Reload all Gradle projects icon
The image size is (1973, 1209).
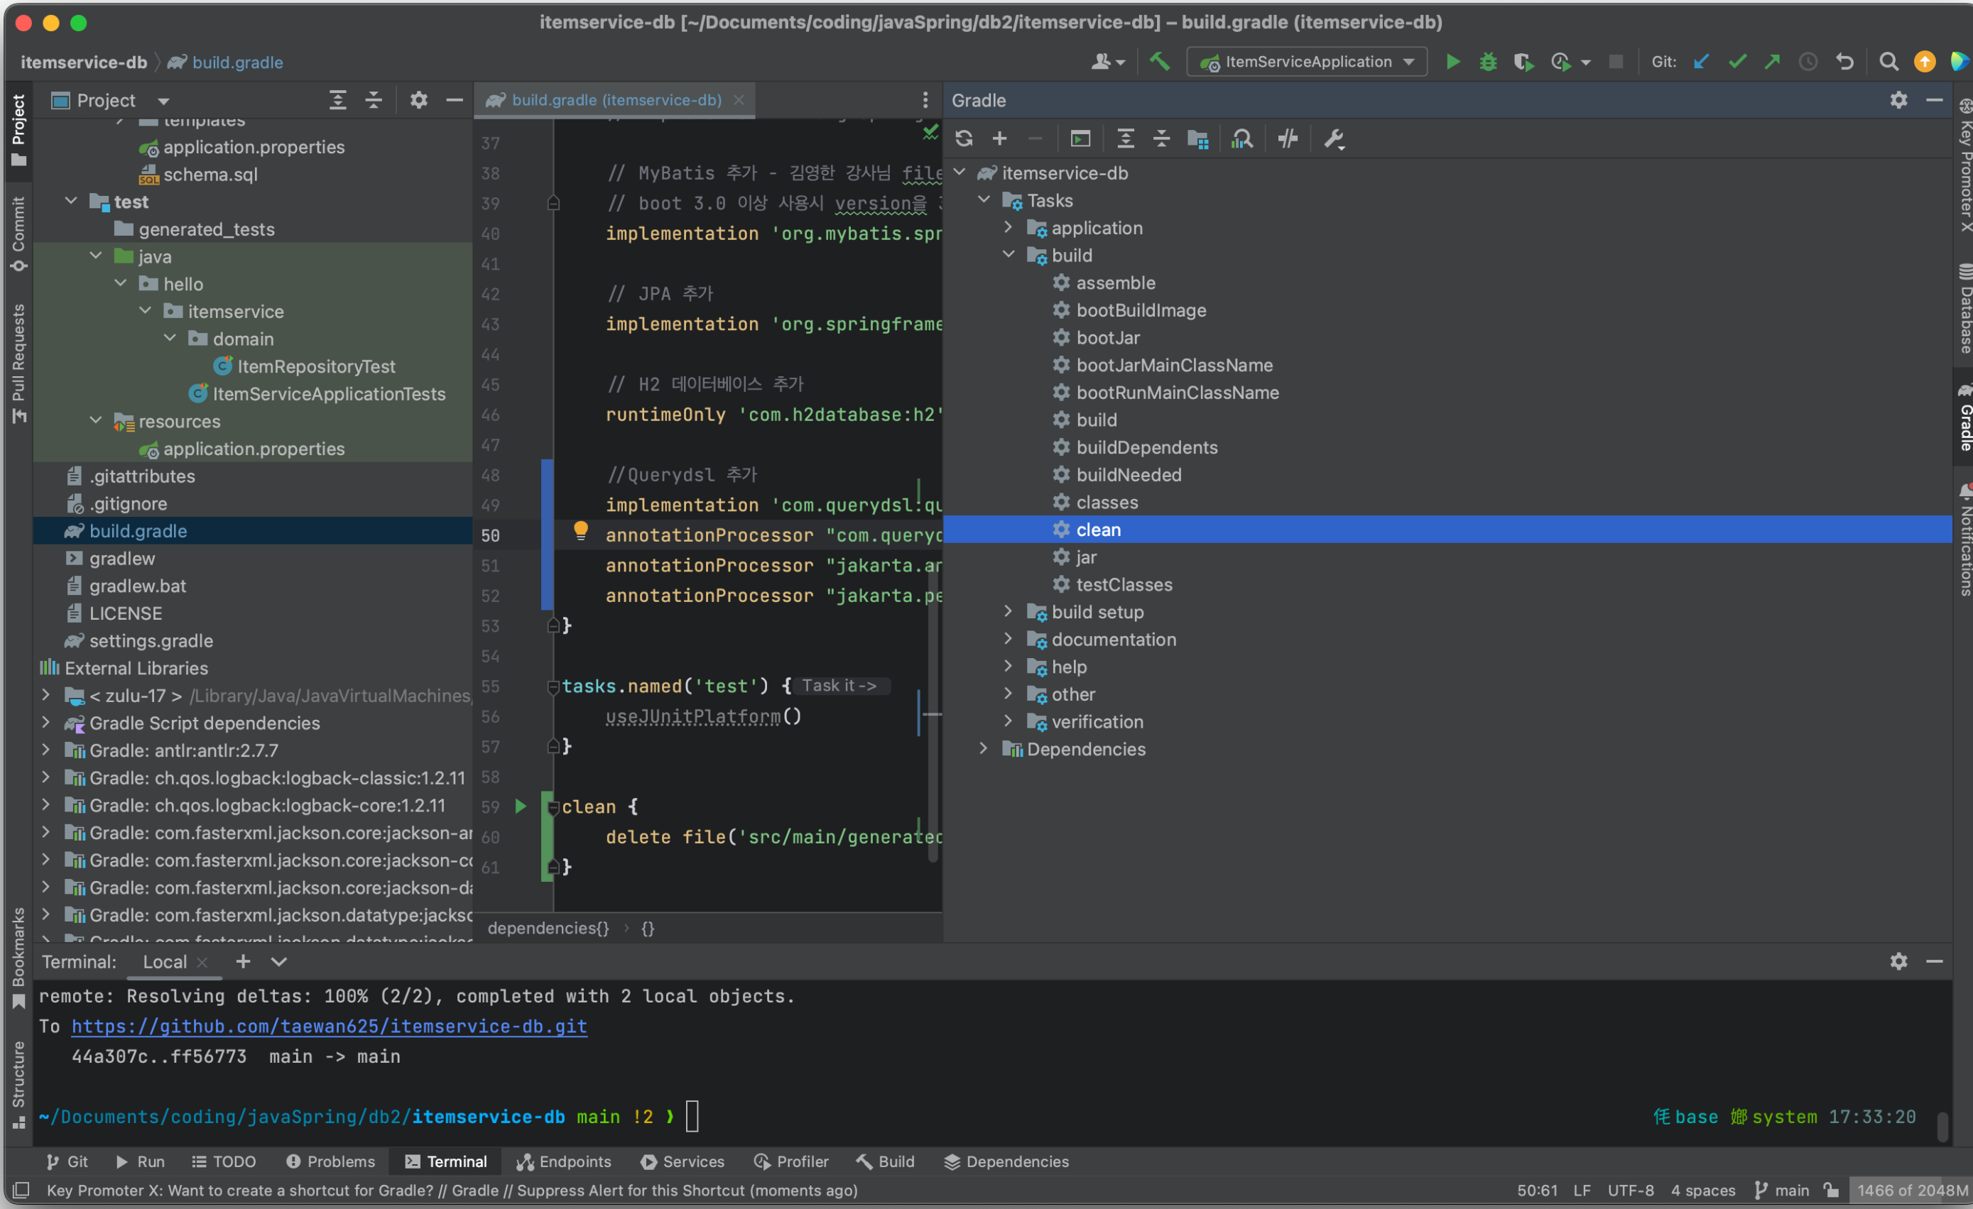(963, 139)
